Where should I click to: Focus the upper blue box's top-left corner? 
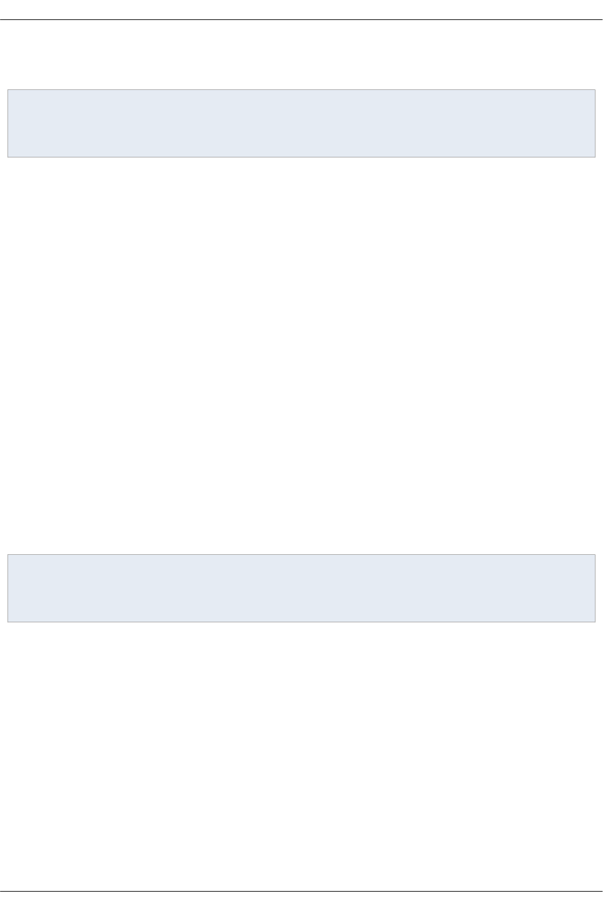click(x=8, y=90)
